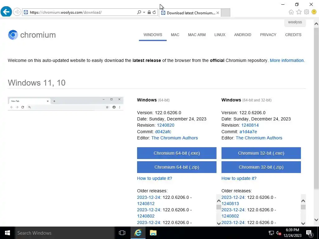
Task: Click 32-bit older releases scroll up arrow
Action: (x=303, y=201)
